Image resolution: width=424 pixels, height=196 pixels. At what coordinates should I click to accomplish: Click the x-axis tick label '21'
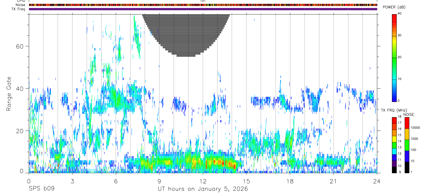(x=333, y=181)
